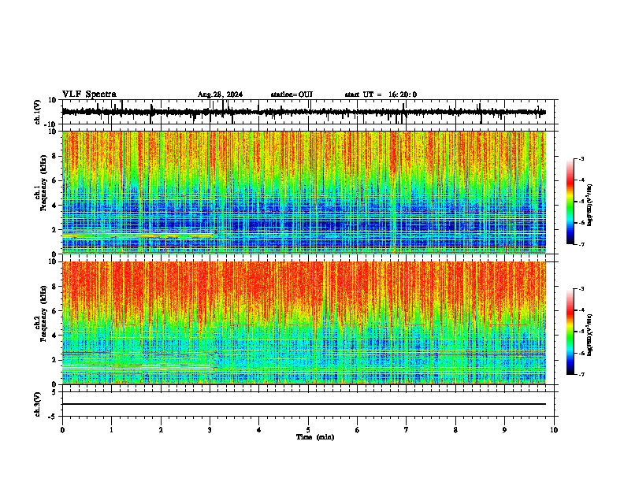
Task: Click time axis tick label "6"
Action: [358, 430]
